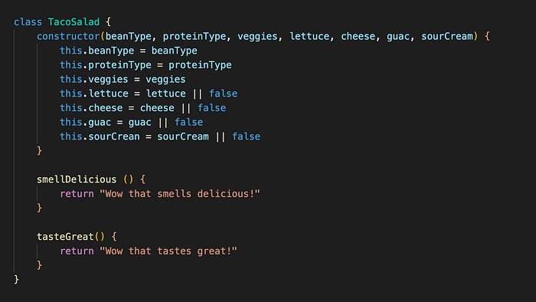The image size is (536, 302).
Task: Click the tasteGreat method name
Action: click(x=65, y=236)
